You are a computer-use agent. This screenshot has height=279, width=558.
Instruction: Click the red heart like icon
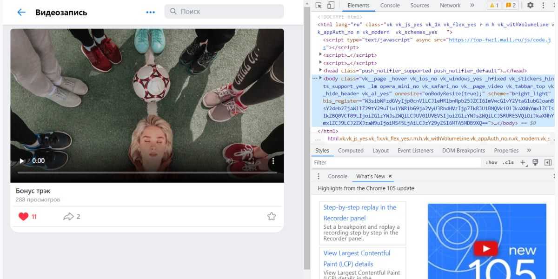point(23,216)
